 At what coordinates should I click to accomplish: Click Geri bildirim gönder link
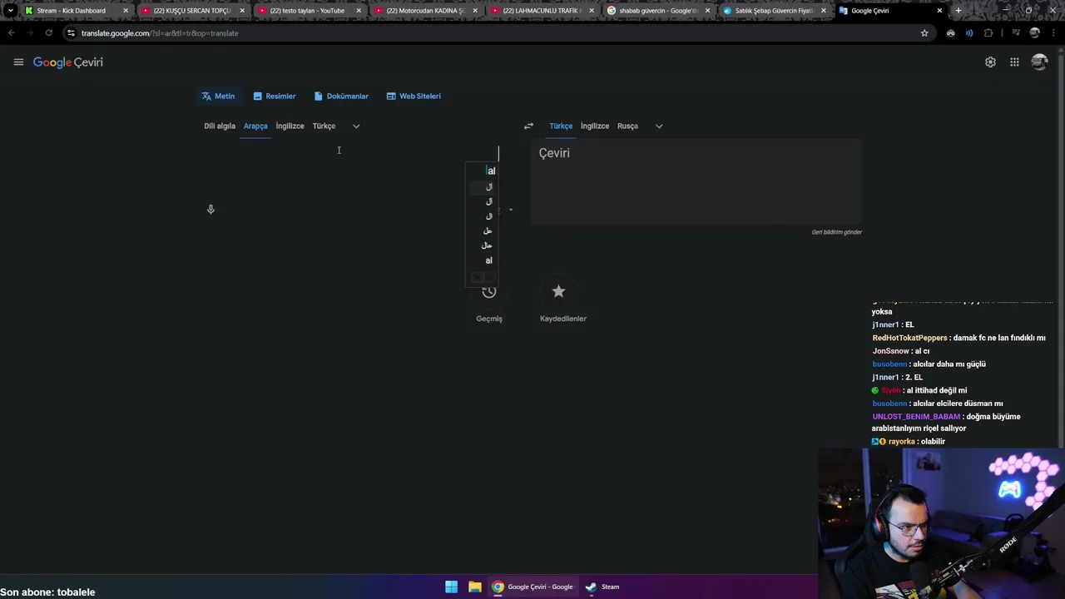coord(836,232)
